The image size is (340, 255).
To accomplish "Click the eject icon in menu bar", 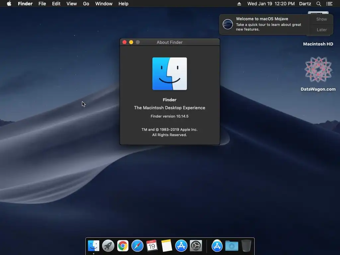I will pyautogui.click(x=239, y=4).
